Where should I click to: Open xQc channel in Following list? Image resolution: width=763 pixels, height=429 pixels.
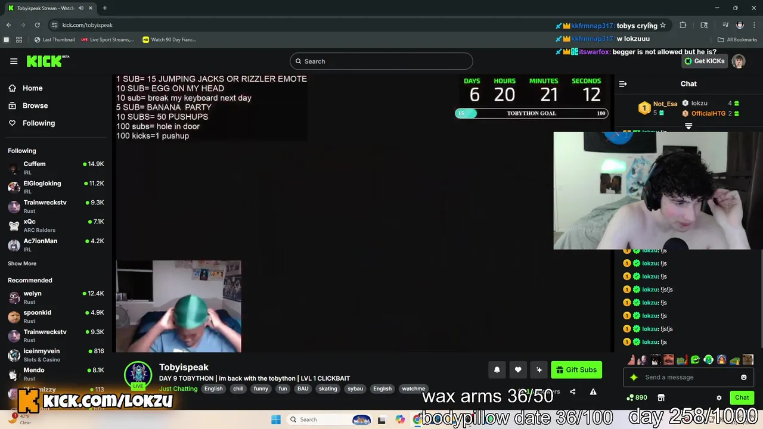pyautogui.click(x=56, y=225)
